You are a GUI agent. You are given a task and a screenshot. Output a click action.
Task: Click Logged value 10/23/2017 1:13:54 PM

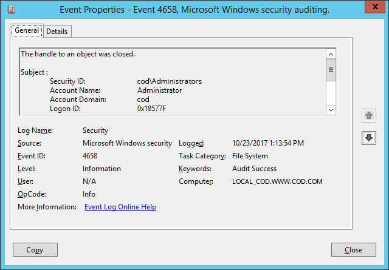coord(268,143)
